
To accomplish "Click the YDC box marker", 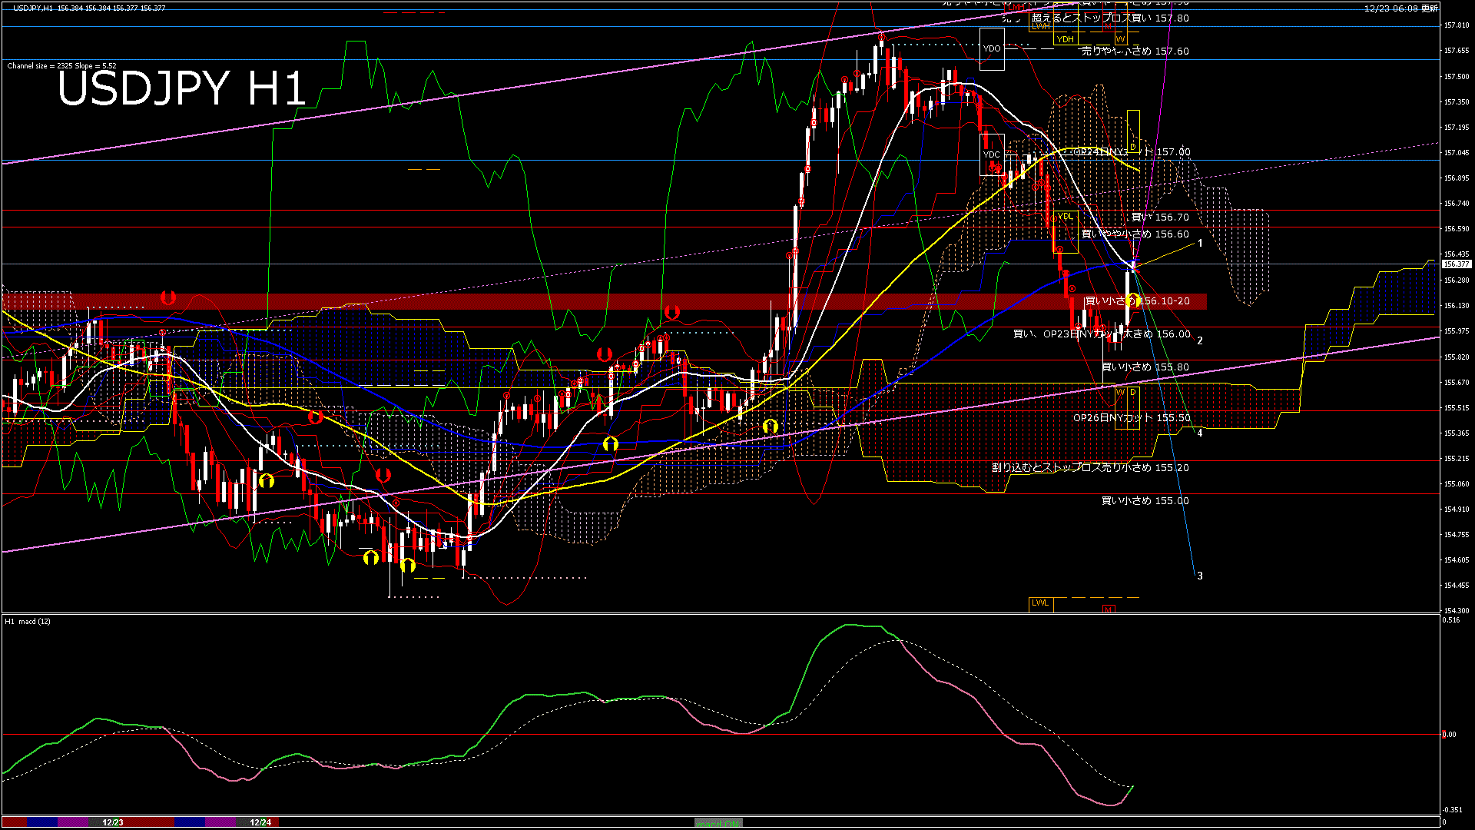I will click(x=992, y=154).
